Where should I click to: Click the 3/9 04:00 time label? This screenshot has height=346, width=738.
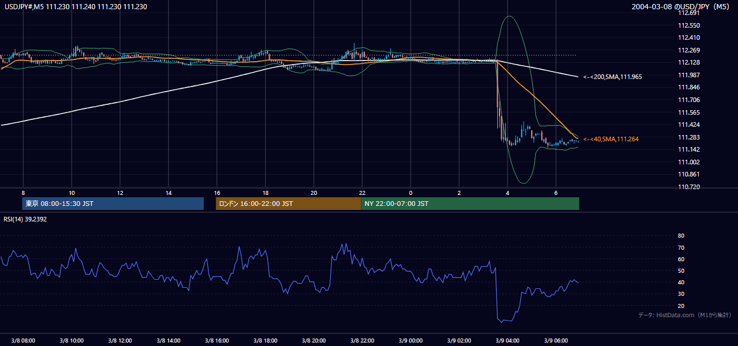coord(508,341)
